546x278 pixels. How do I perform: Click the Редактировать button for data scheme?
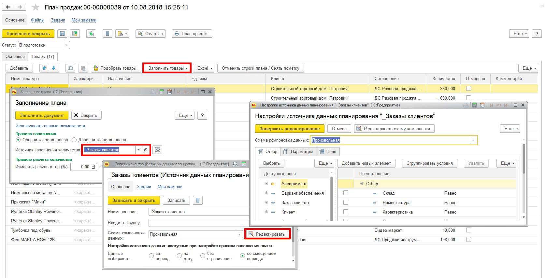pyautogui.click(x=267, y=234)
